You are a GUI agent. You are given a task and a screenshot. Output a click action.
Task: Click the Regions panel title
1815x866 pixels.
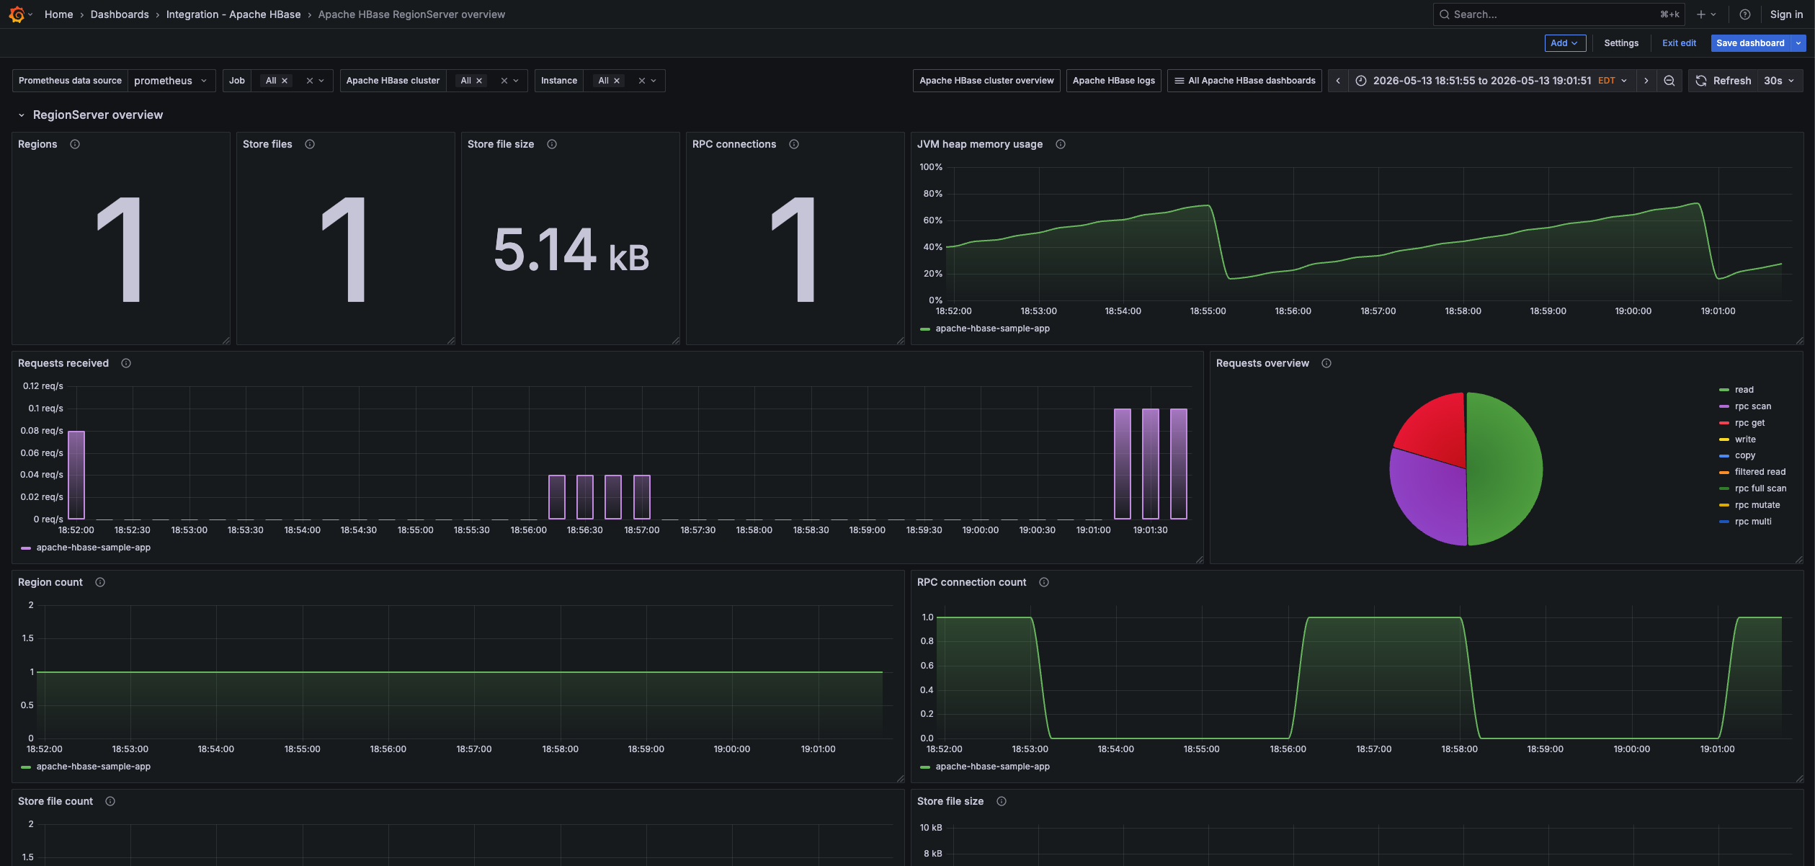pos(37,144)
